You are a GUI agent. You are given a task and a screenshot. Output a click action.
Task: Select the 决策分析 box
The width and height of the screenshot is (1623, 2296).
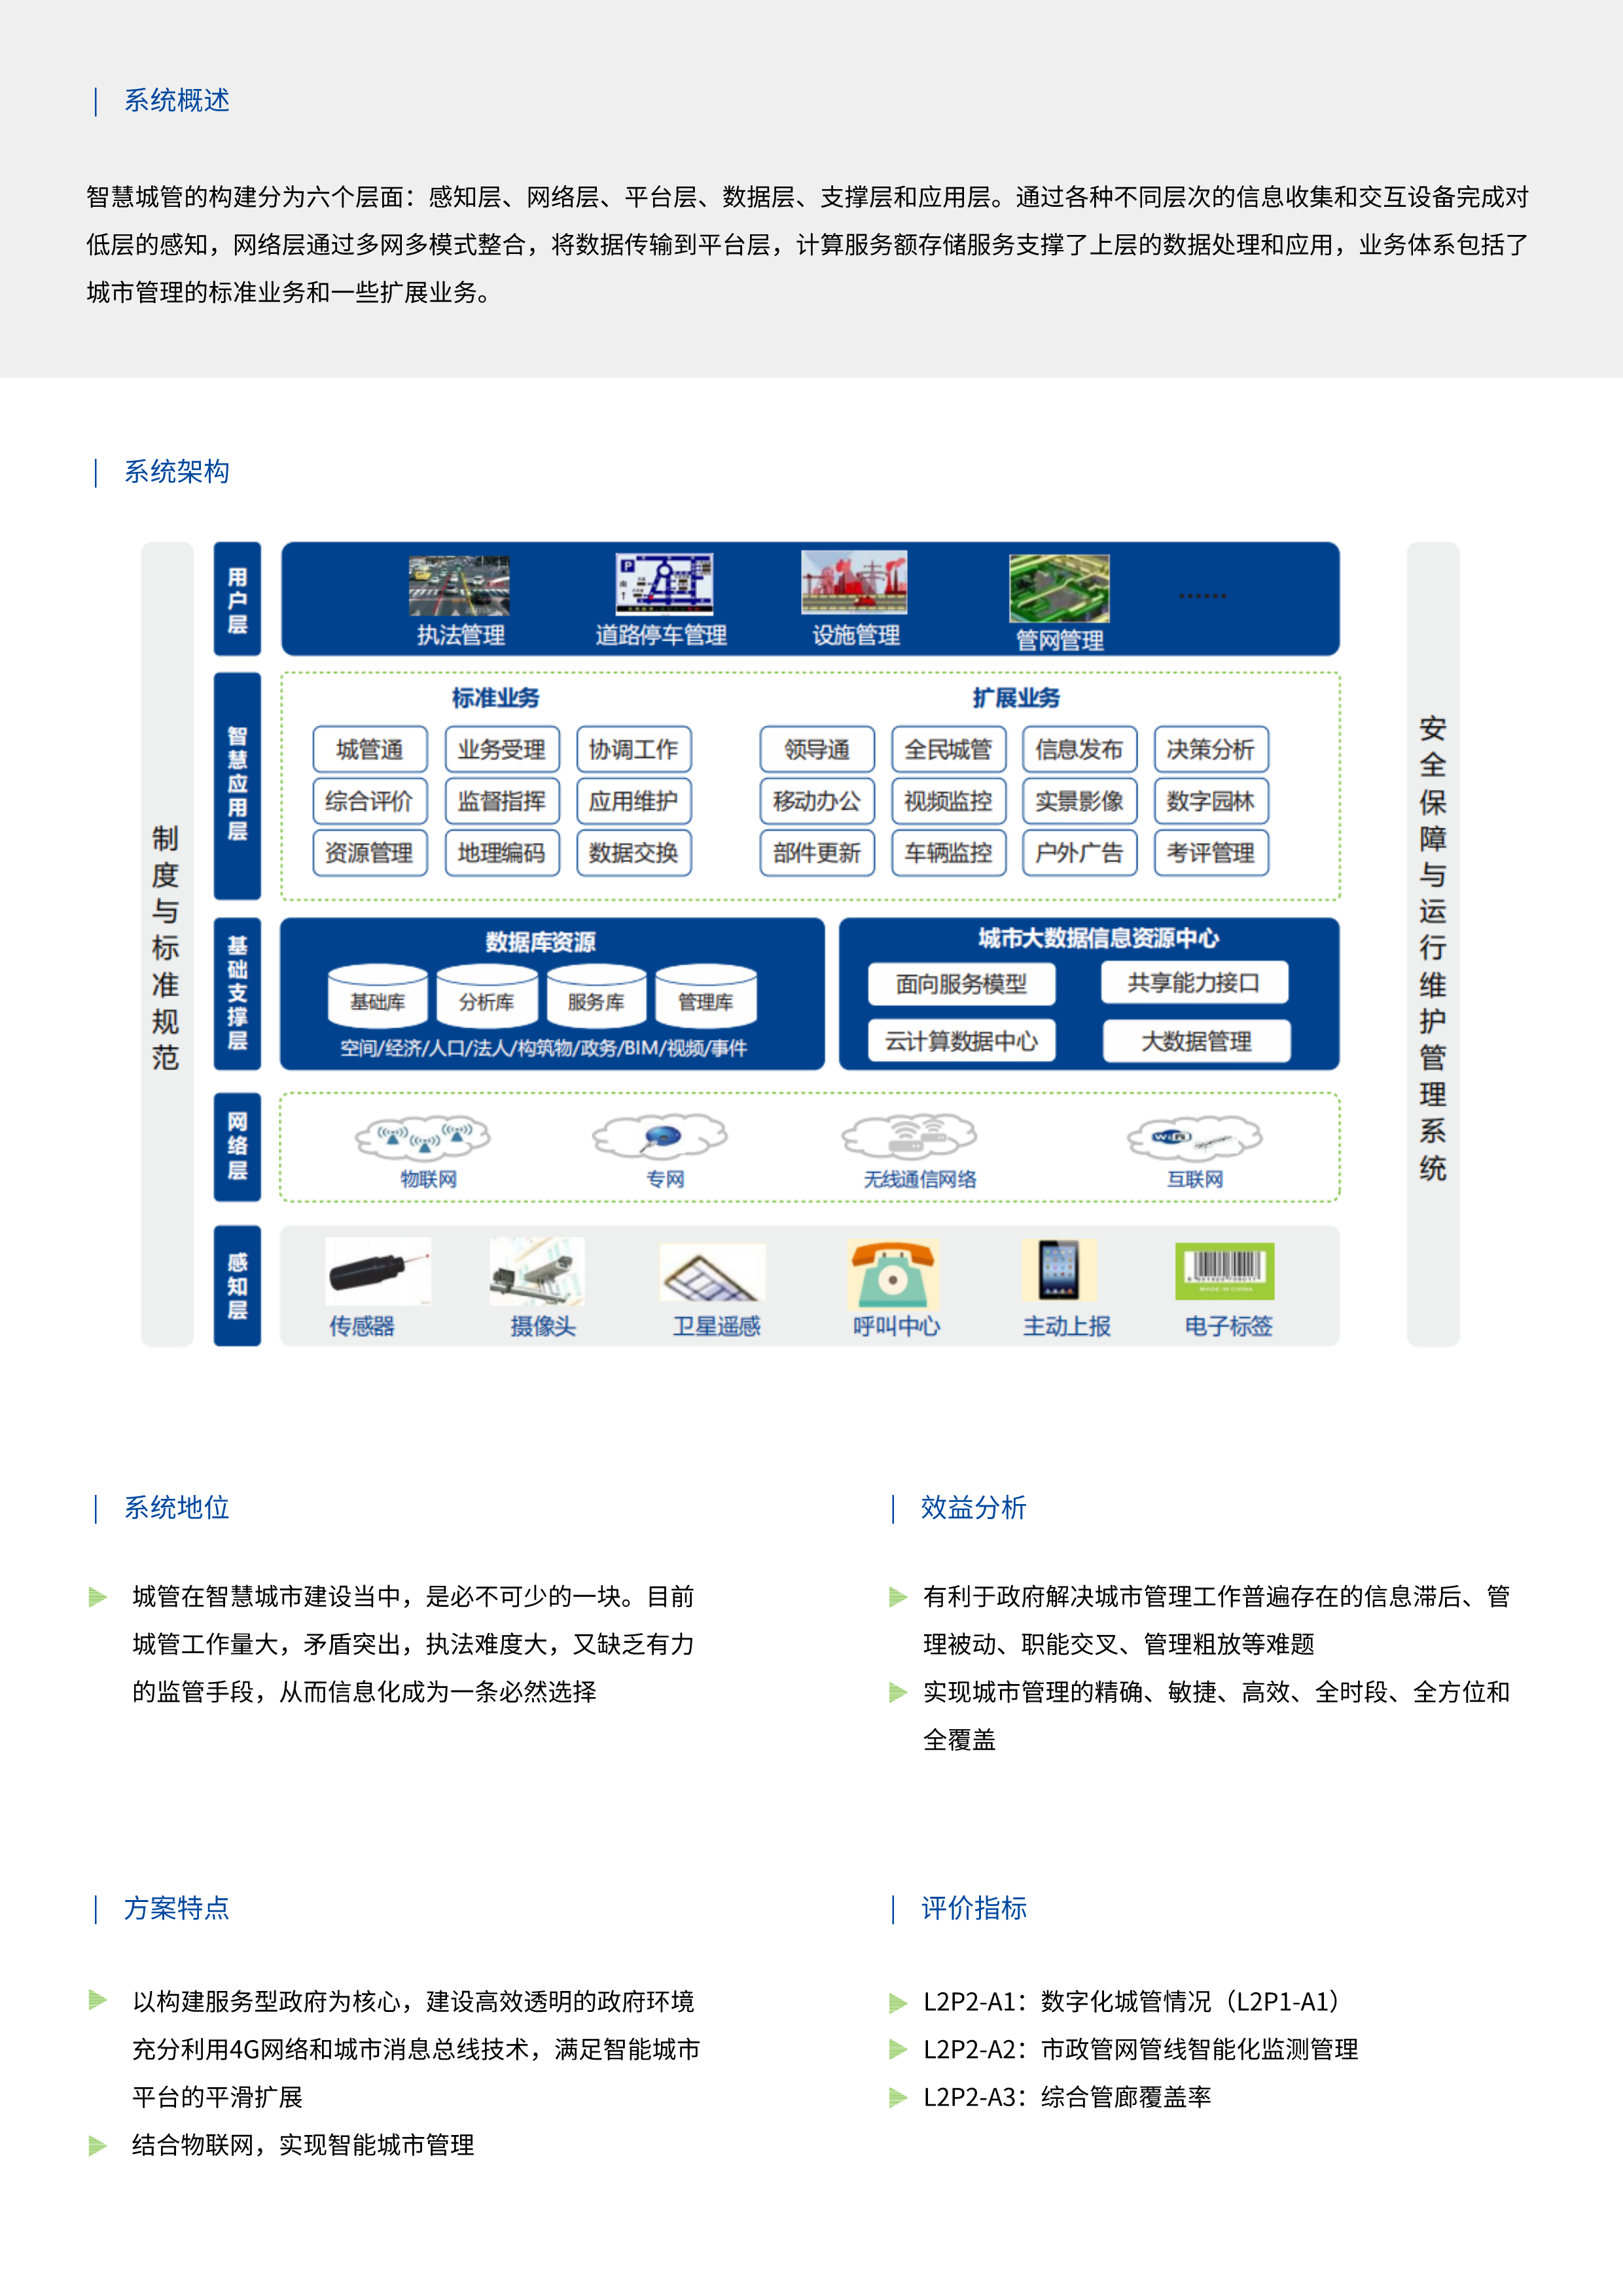click(x=1210, y=749)
